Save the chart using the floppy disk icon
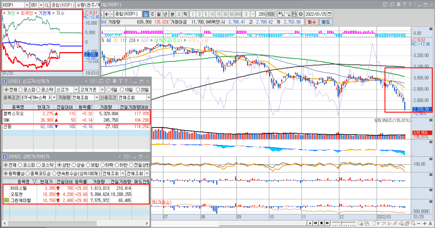 [x=294, y=14]
